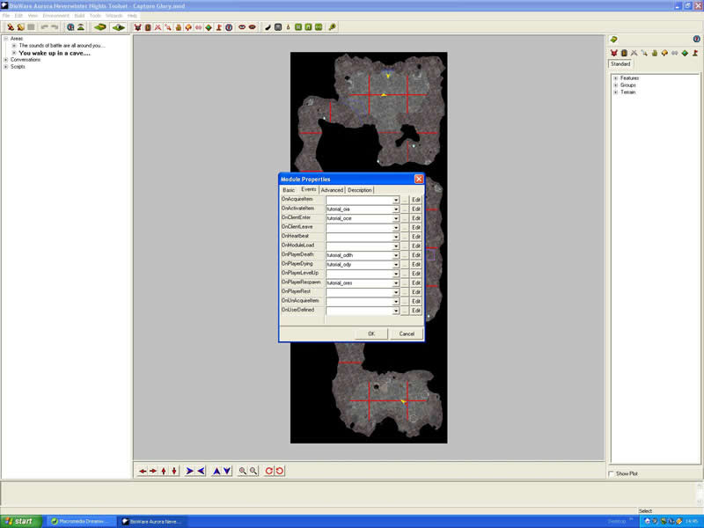Image resolution: width=704 pixels, height=528 pixels.
Task: Click the second magnifier zoom icon below the map
Action: (x=253, y=471)
